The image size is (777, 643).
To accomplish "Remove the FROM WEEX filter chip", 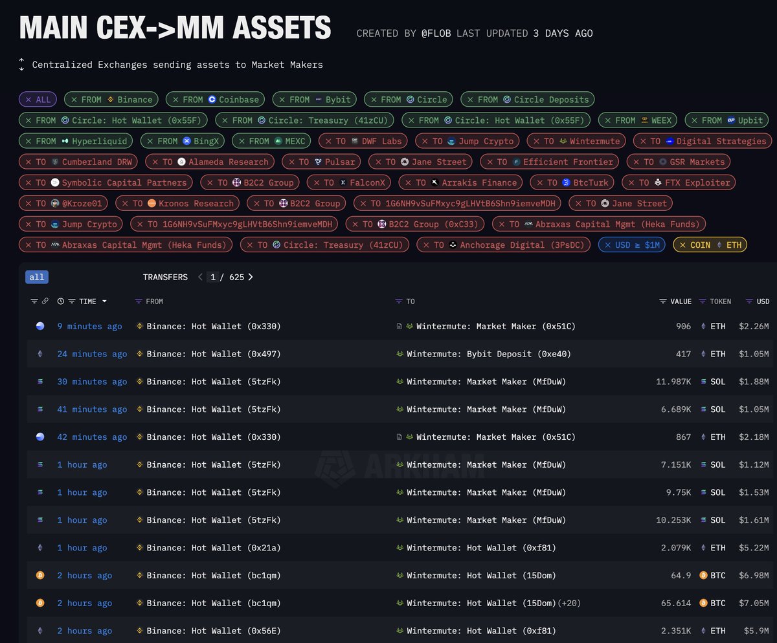I will (x=608, y=120).
